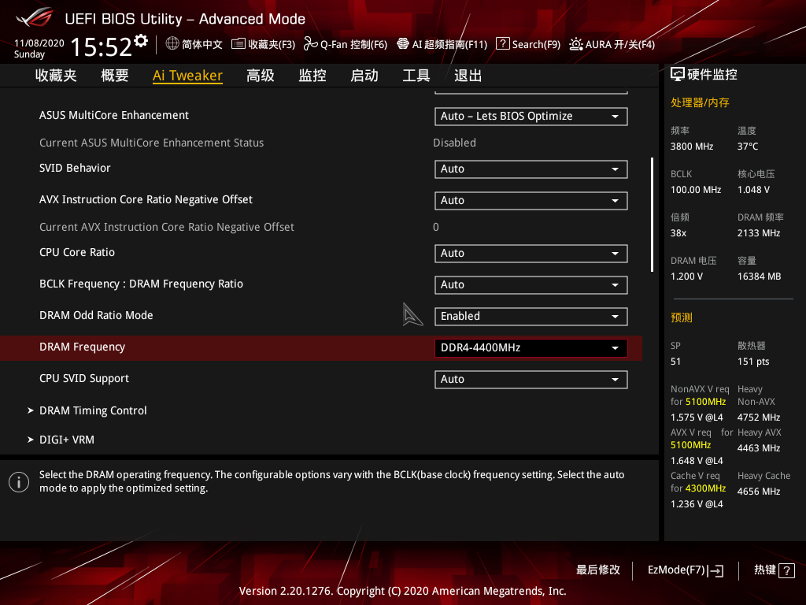Open settings gear next to clock

(x=141, y=41)
